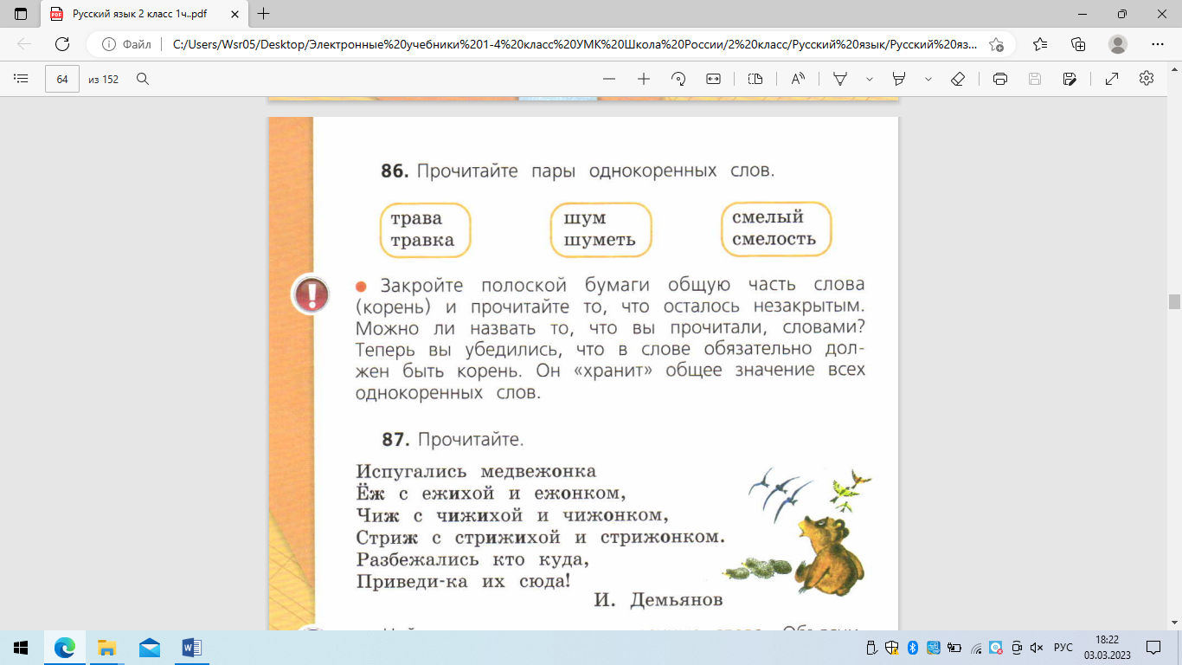Print the PDF document
This screenshot has height=665, width=1182.
pyautogui.click(x=1000, y=79)
